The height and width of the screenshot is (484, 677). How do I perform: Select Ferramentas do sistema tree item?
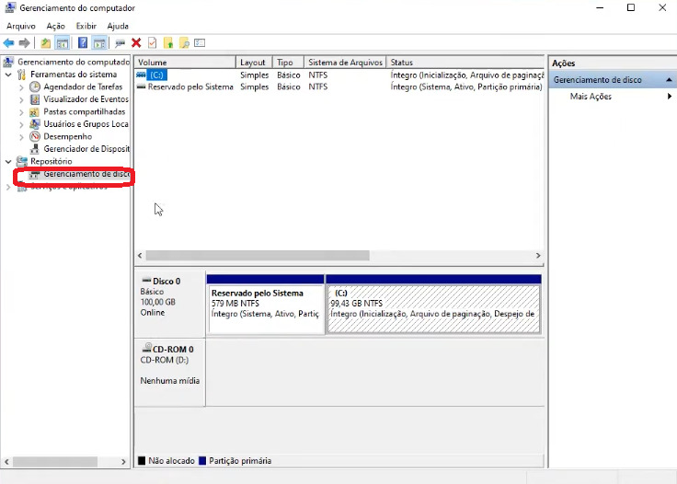[x=74, y=75]
